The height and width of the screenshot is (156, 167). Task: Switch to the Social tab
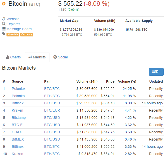tap(60, 57)
